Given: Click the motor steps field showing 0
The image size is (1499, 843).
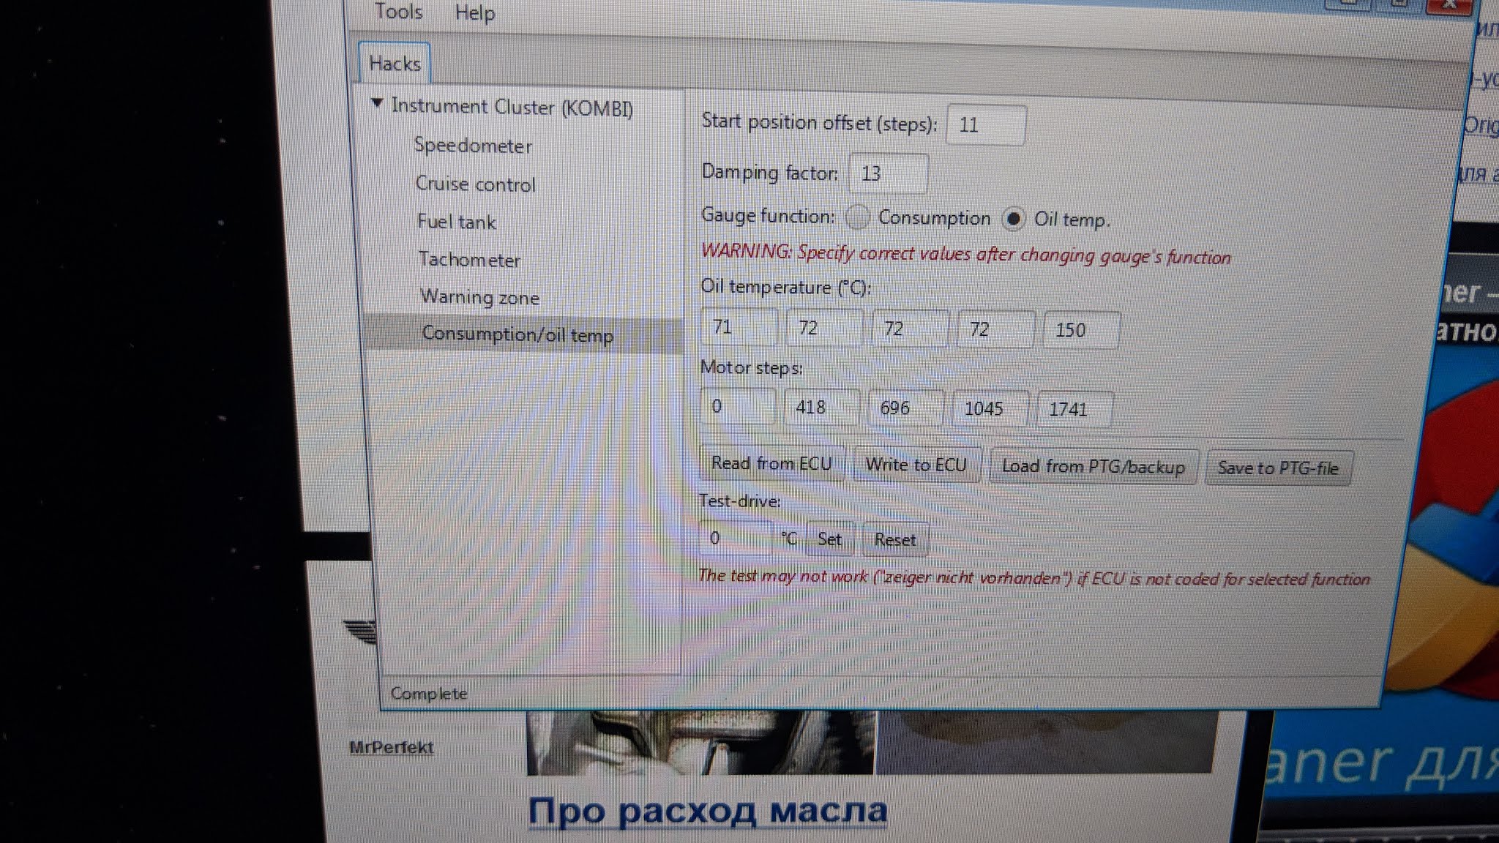Looking at the screenshot, I should click(738, 406).
